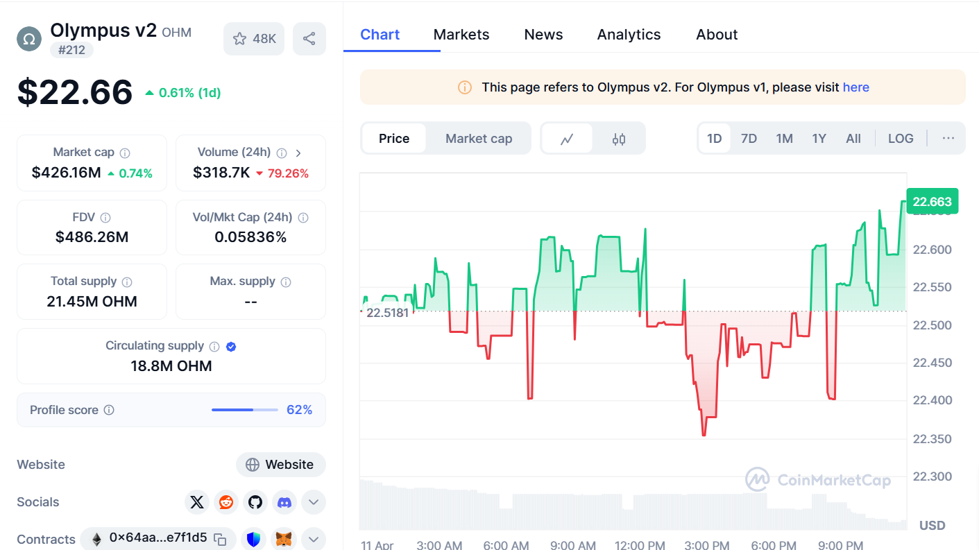The image size is (979, 550).
Task: Switch chart to Market cap view
Action: point(478,138)
